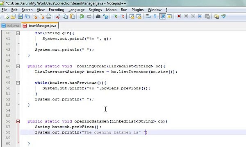
Task: Click the icon left of spell check
Action: click(217, 16)
